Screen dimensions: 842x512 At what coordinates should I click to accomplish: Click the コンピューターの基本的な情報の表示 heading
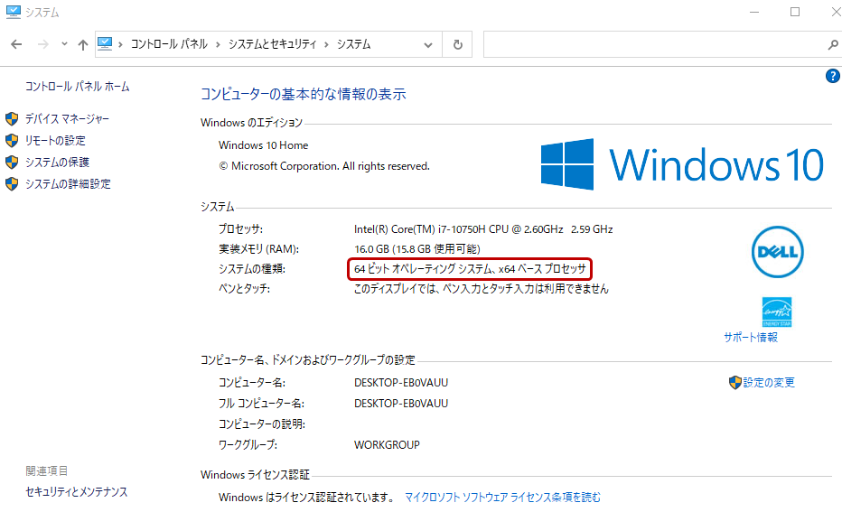point(304,94)
